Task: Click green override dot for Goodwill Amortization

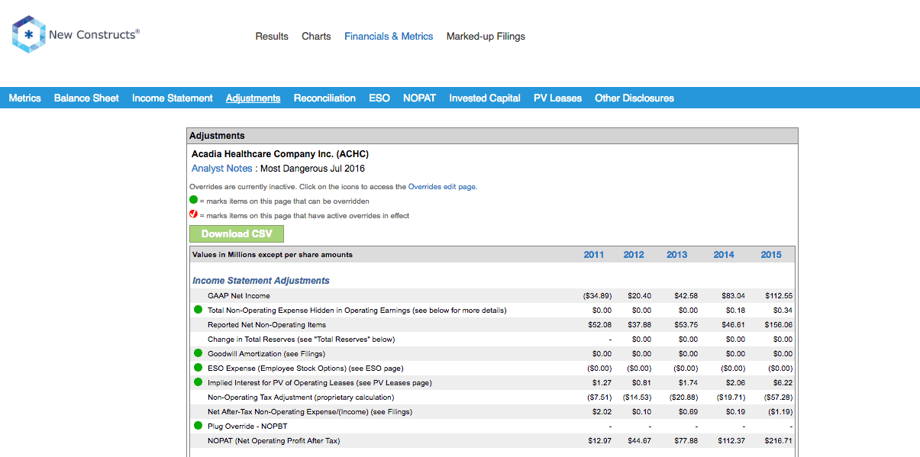Action: coord(198,353)
